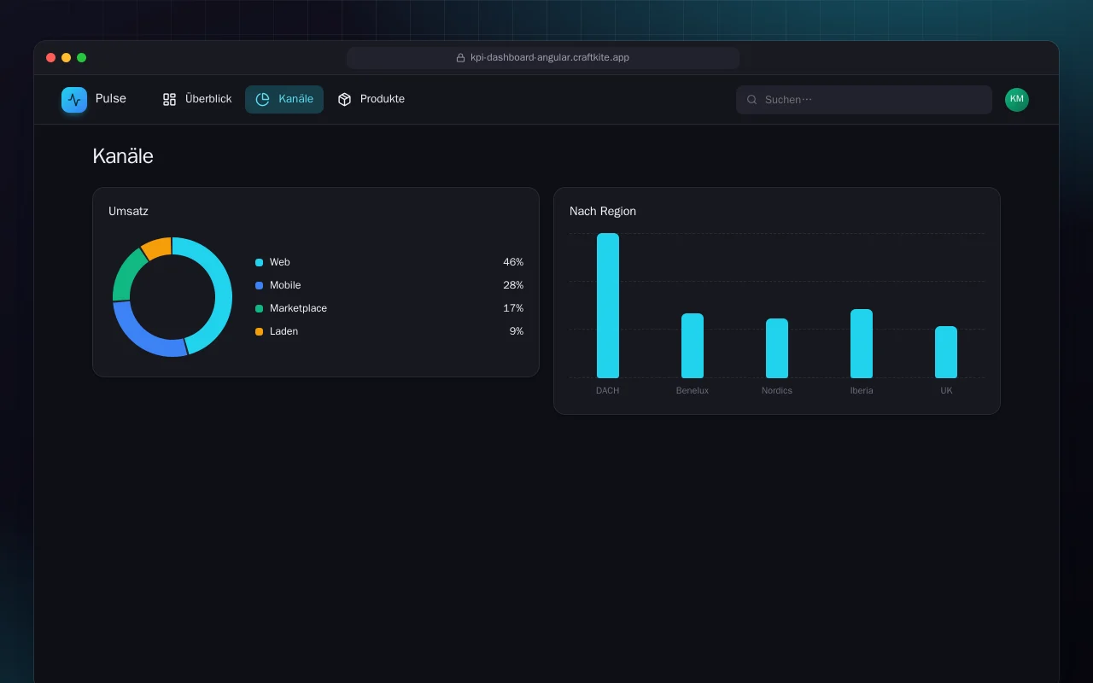Open the KM user avatar
The width and height of the screenshot is (1093, 683).
click(1017, 100)
